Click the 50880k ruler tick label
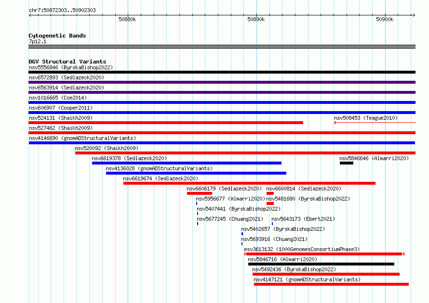429x303 pixels. 127,19
